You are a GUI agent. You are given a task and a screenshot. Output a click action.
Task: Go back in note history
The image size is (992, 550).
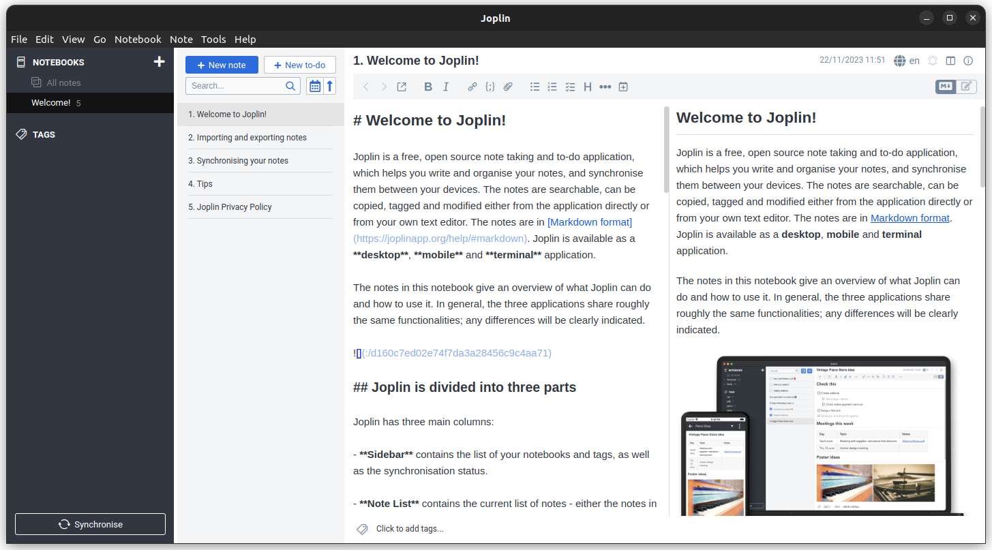(x=366, y=87)
